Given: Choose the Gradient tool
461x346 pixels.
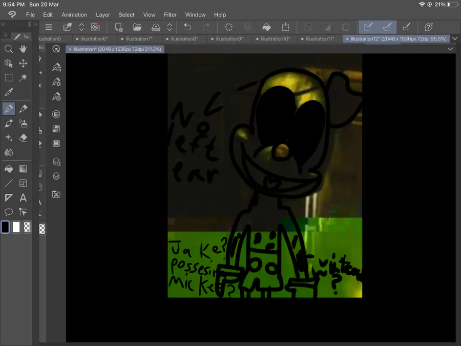Looking at the screenshot, I should [23, 169].
